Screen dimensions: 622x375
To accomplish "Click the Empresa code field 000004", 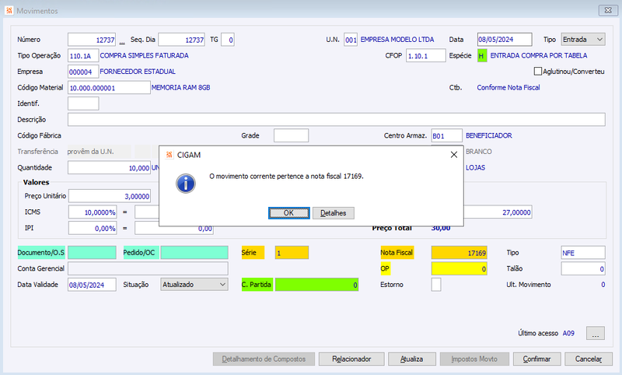I will (83, 72).
